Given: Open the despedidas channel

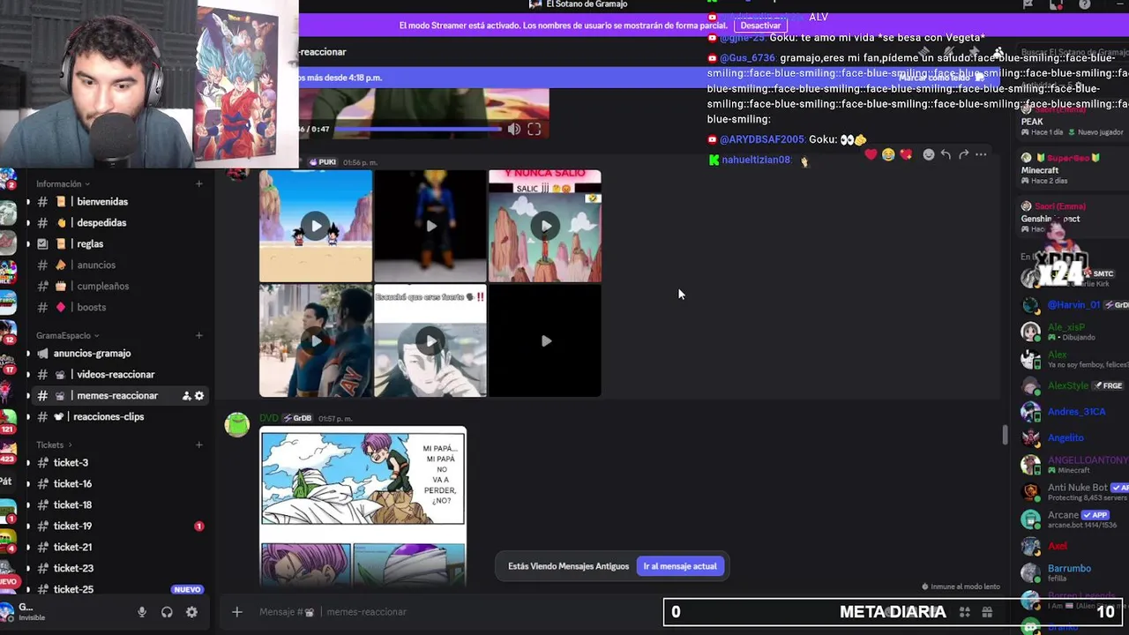Looking at the screenshot, I should 119,223.
